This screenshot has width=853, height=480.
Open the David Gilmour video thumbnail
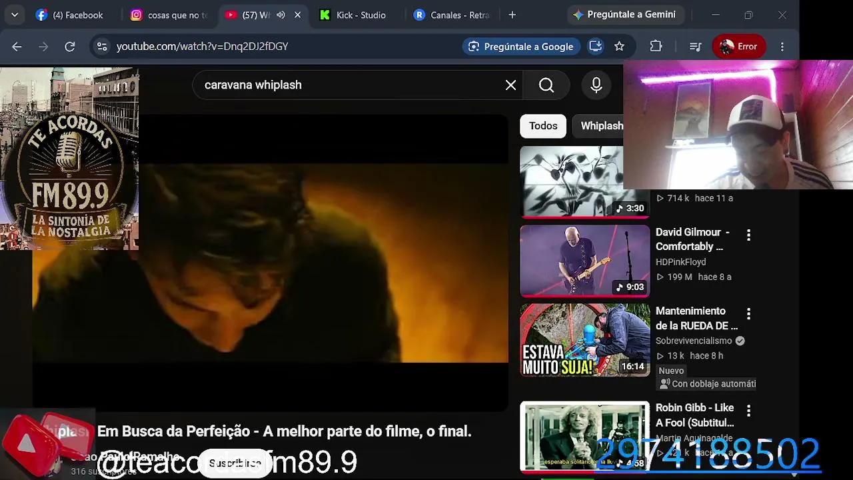coord(584,261)
